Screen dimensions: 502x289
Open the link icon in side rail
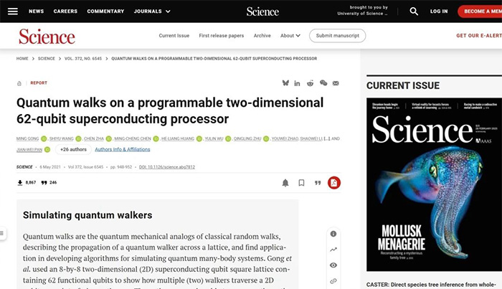(x=333, y=281)
